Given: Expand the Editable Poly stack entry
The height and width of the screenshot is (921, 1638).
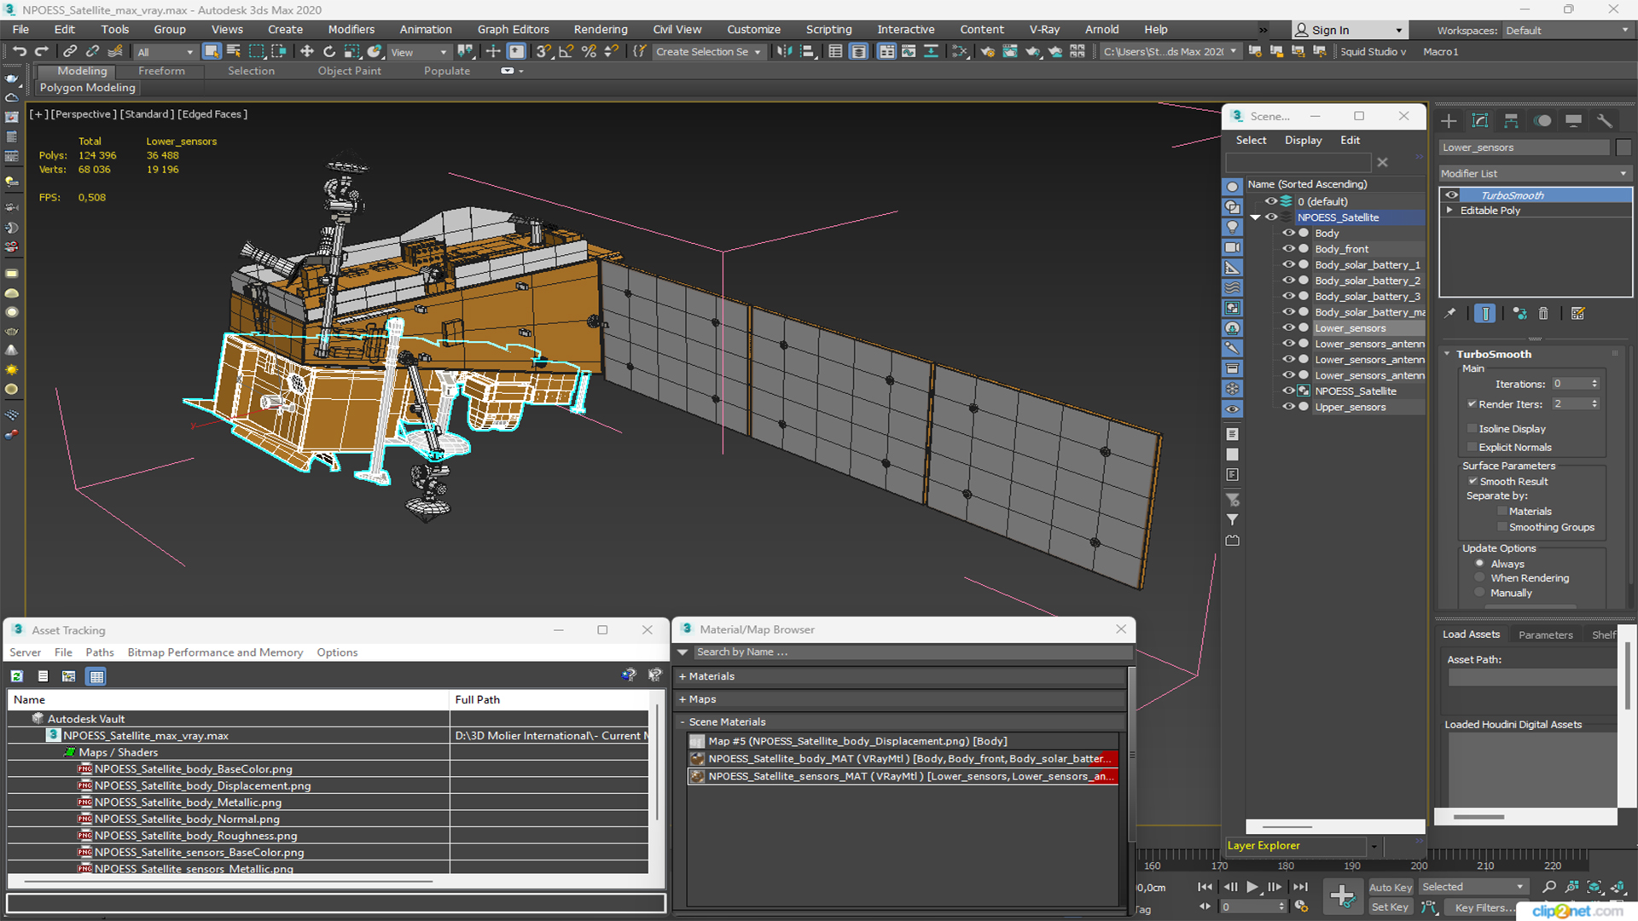Looking at the screenshot, I should coord(1449,211).
